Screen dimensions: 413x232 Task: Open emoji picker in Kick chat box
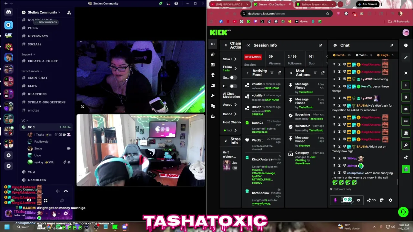(358, 200)
